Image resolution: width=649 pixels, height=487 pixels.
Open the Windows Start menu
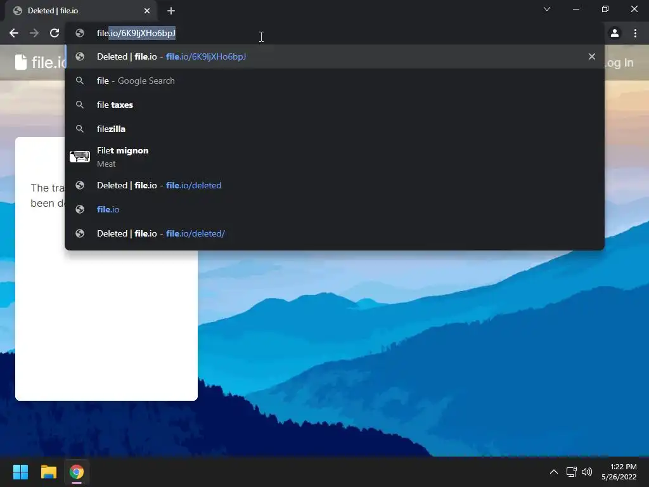(x=20, y=472)
